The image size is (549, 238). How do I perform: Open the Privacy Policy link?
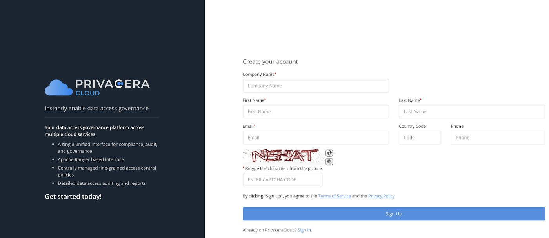(381, 196)
